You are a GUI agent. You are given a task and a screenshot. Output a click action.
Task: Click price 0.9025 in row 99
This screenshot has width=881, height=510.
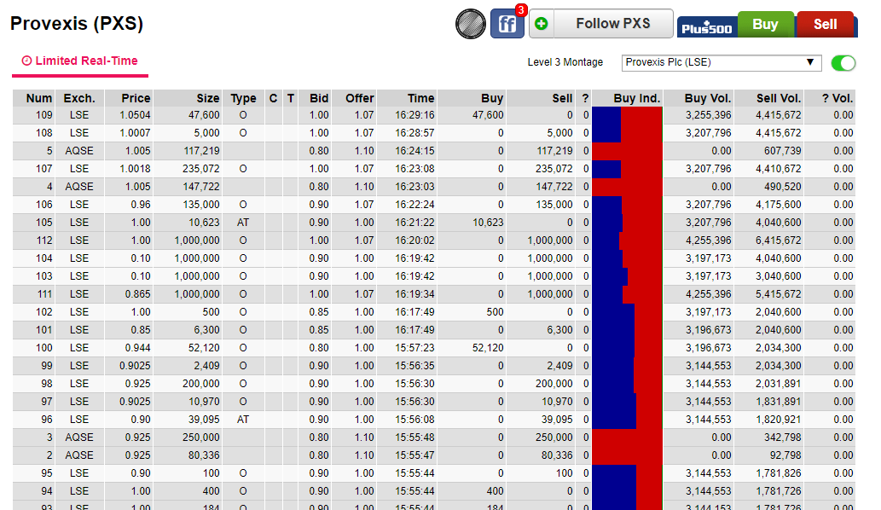tap(135, 366)
